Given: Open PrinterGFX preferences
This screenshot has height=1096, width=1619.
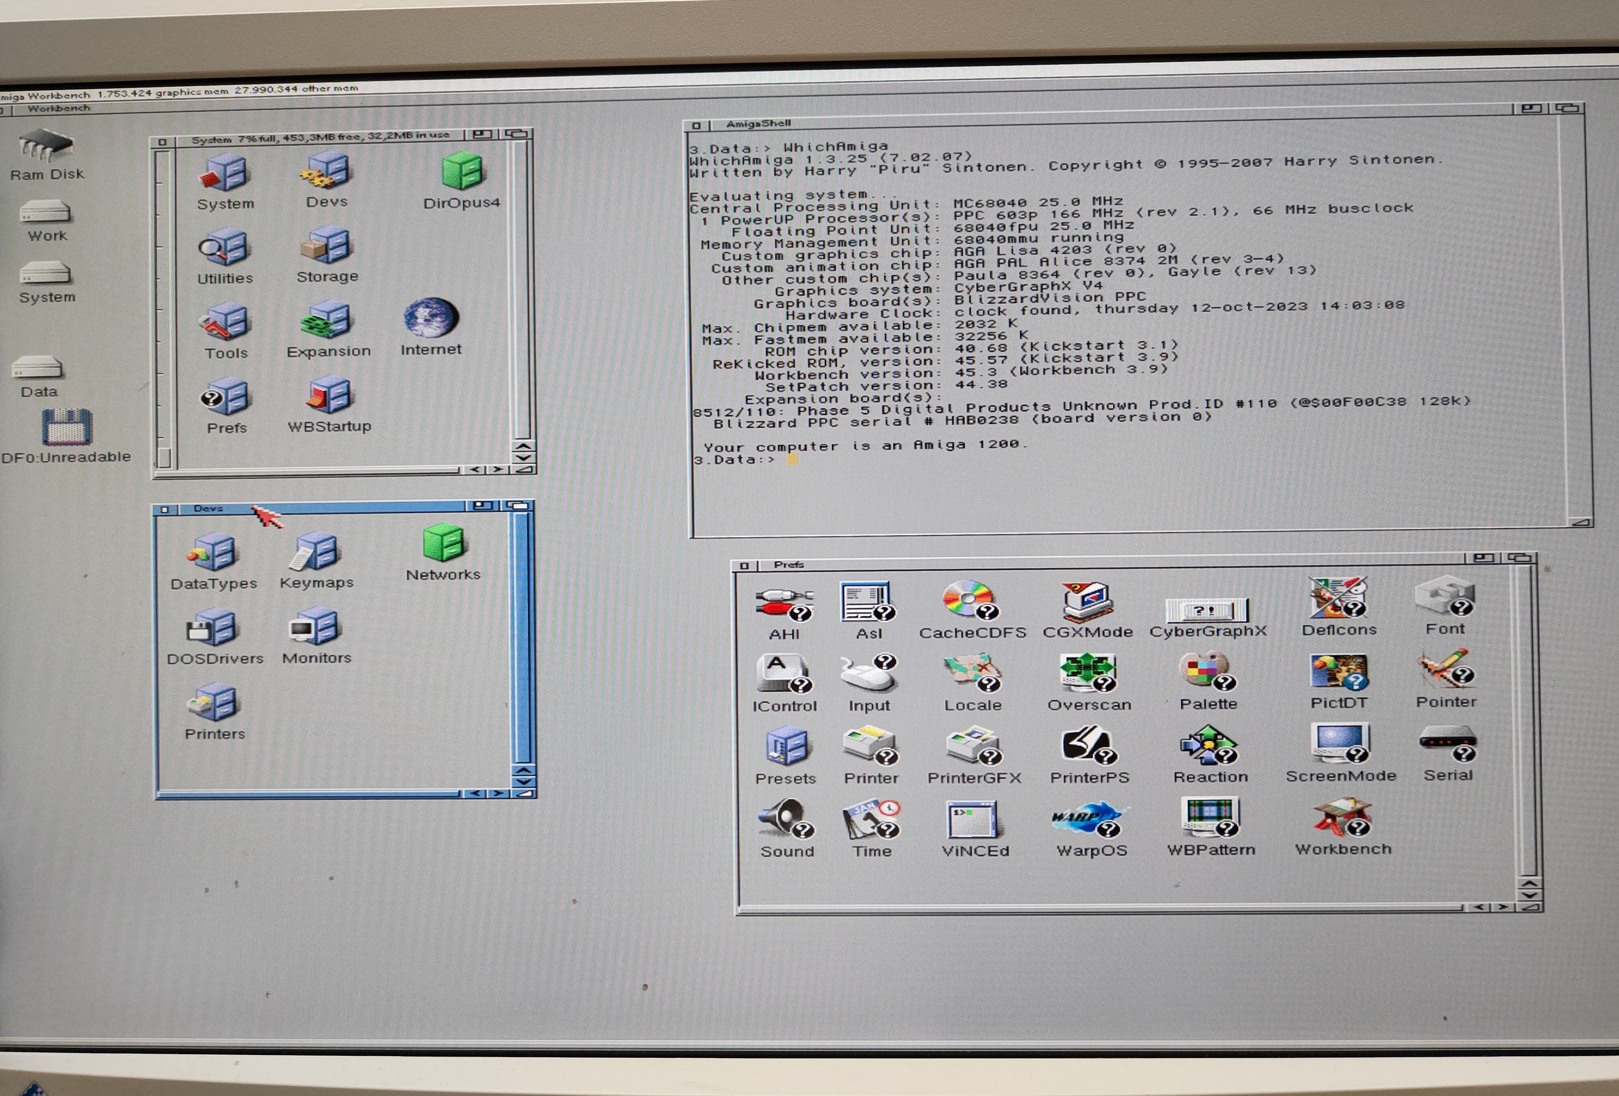Looking at the screenshot, I should tap(973, 745).
